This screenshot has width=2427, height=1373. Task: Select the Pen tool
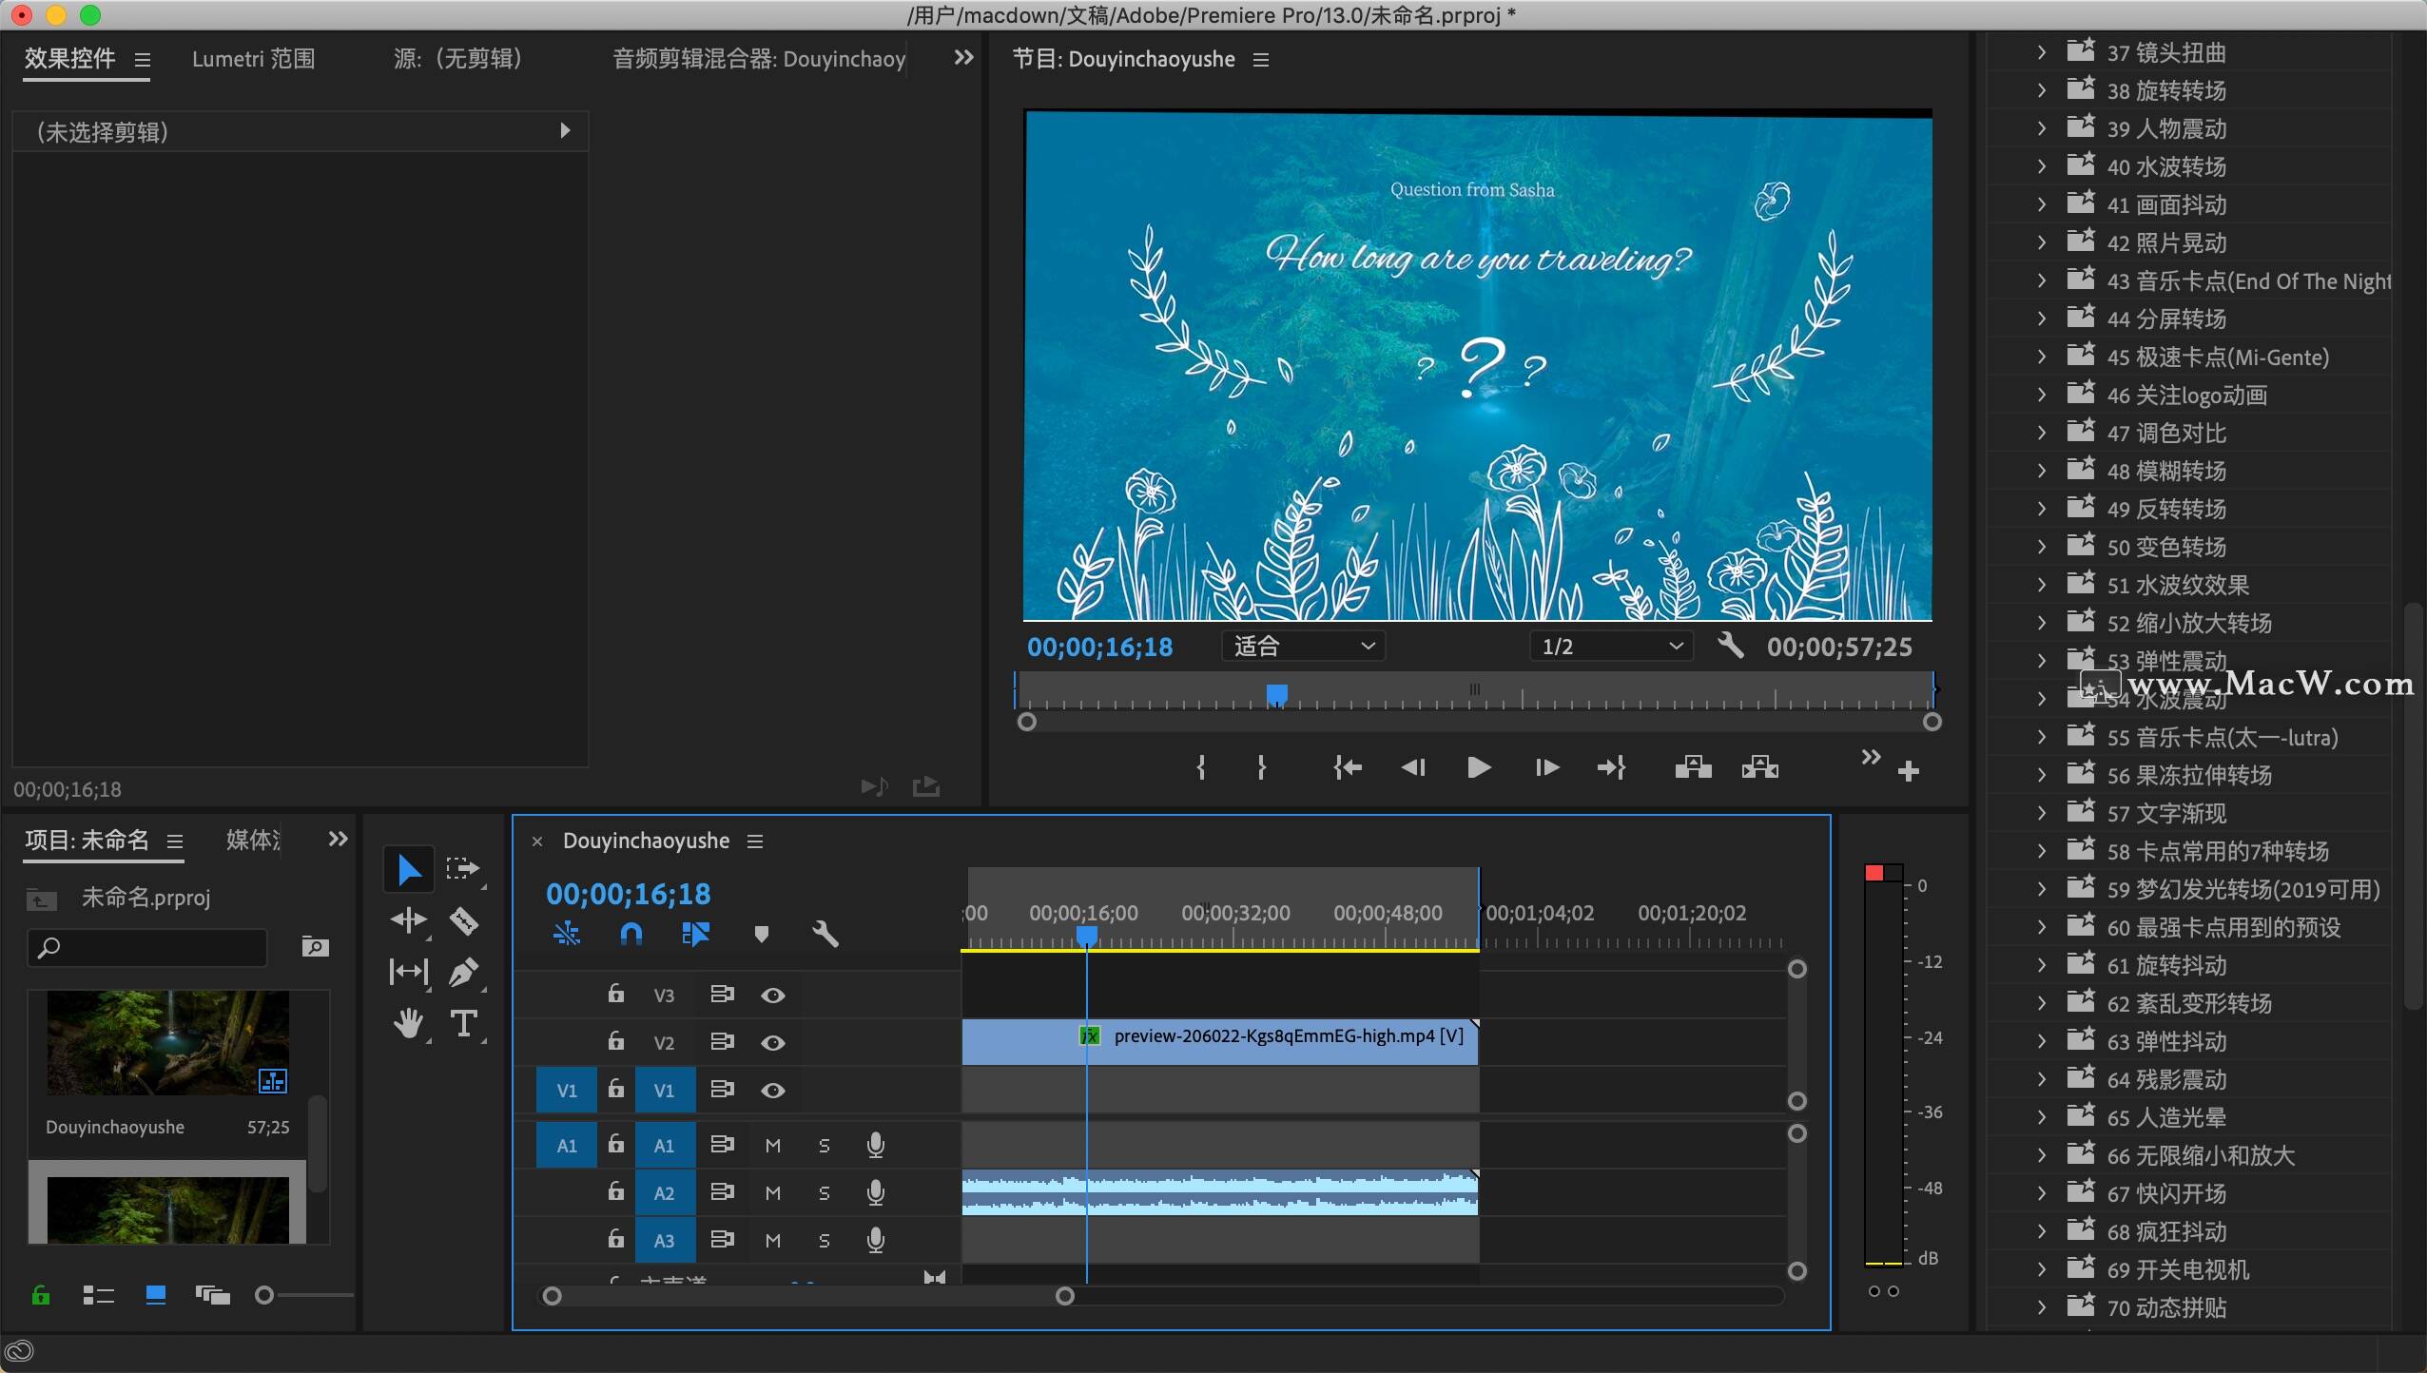click(463, 972)
